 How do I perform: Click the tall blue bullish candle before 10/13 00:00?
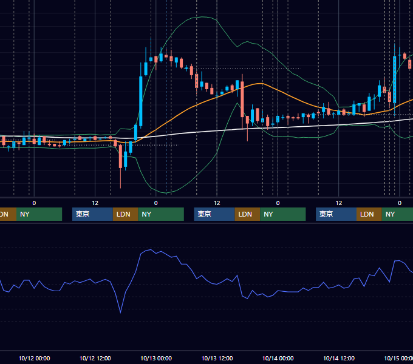tap(141, 101)
